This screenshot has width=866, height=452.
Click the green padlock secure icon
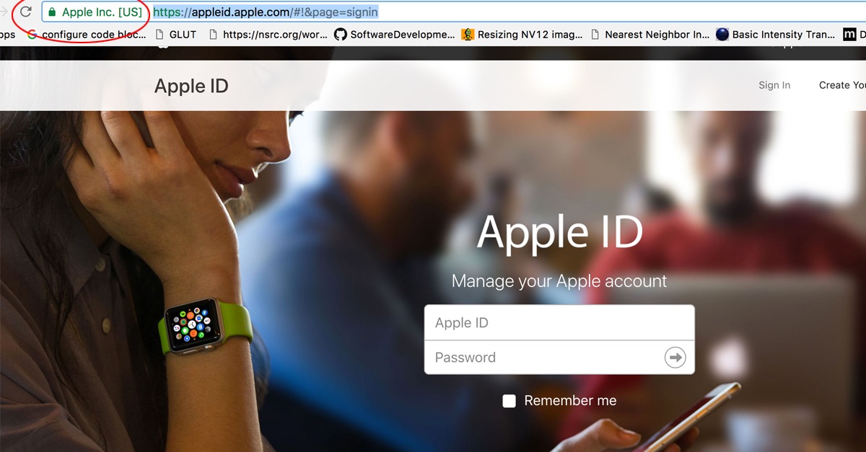click(x=52, y=12)
